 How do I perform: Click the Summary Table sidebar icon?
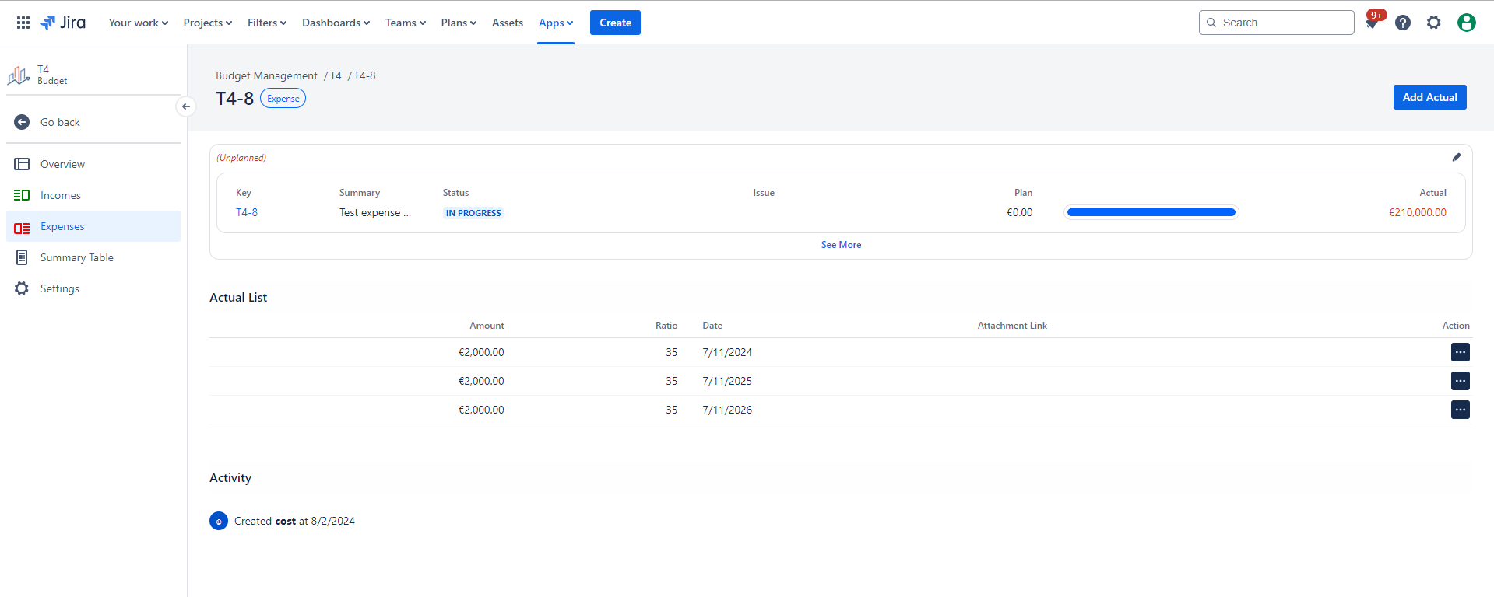pyautogui.click(x=22, y=257)
